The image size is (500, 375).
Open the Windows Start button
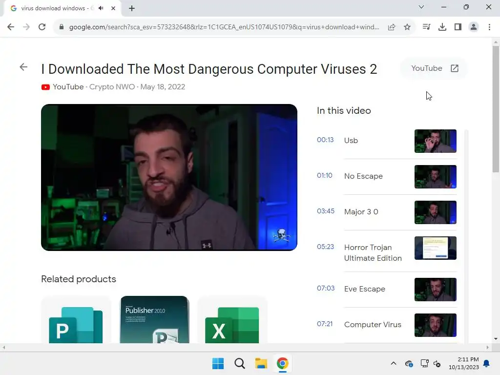(x=218, y=363)
